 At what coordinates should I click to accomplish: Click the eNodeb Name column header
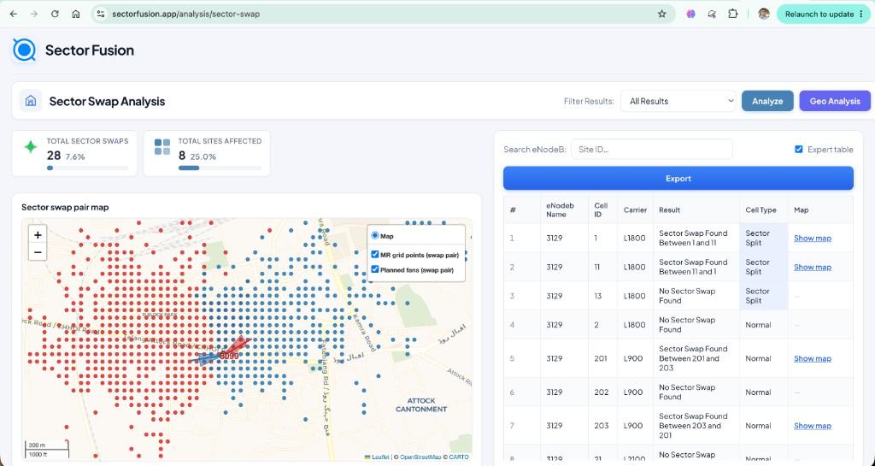click(562, 209)
